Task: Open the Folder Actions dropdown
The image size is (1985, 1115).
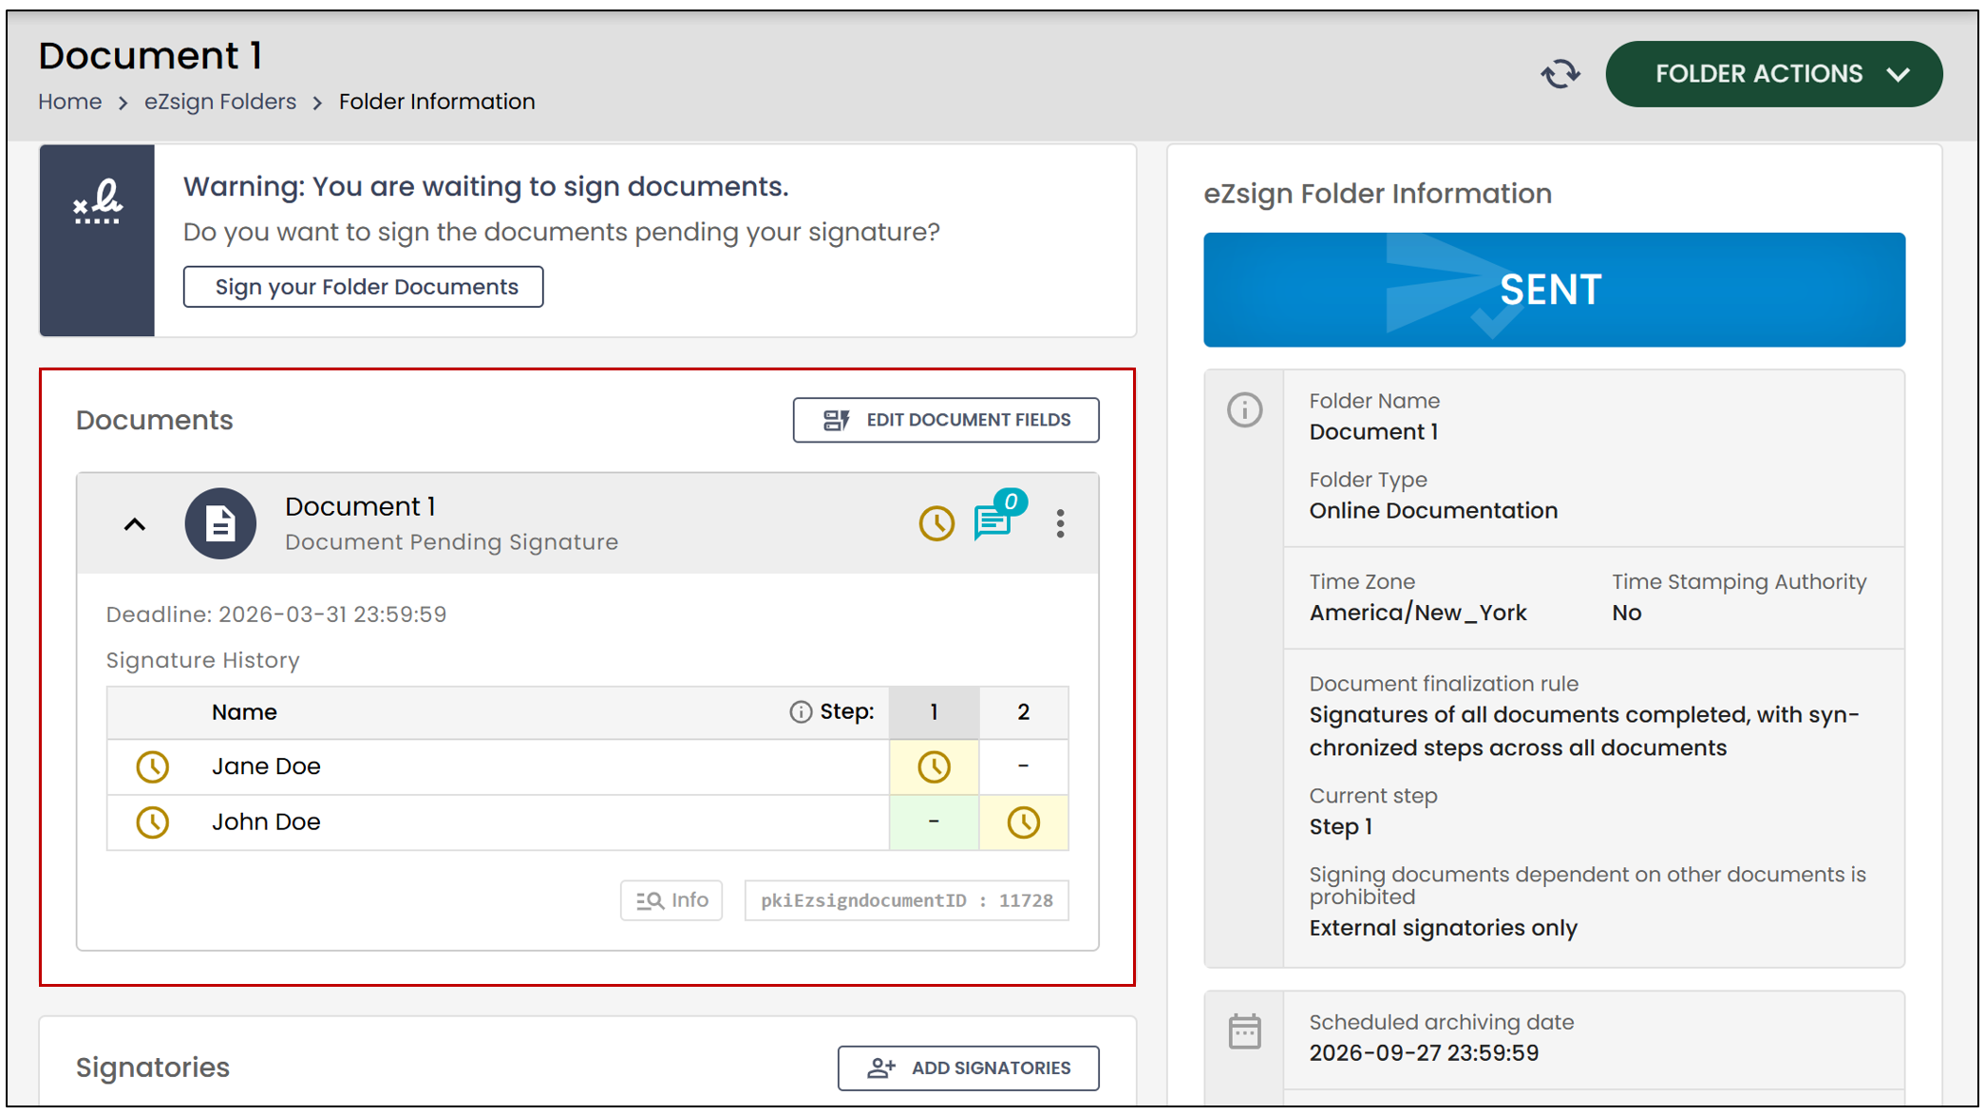Action: pos(1773,74)
